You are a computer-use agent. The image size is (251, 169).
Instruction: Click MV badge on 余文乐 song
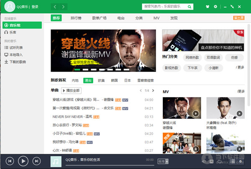[125, 108]
